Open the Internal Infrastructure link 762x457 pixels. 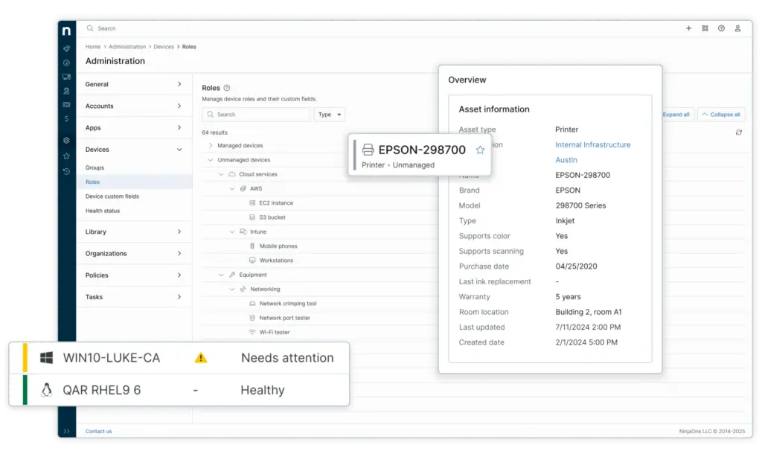pyautogui.click(x=593, y=145)
